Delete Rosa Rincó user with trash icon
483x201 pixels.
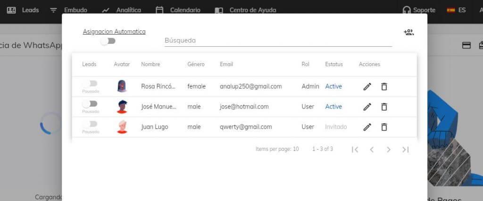tap(384, 87)
